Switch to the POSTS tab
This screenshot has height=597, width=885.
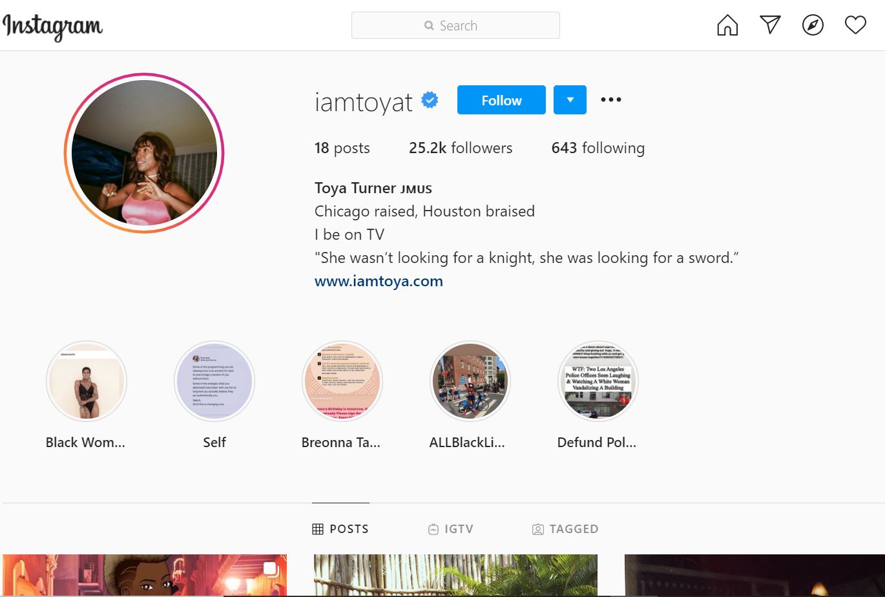(340, 529)
